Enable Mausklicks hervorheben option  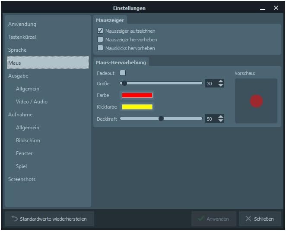pos(100,48)
